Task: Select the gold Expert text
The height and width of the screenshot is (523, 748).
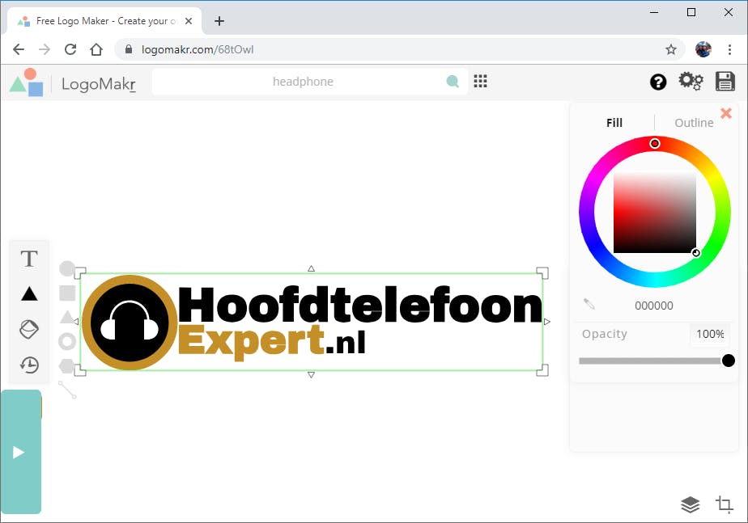Action: pyautogui.click(x=252, y=342)
